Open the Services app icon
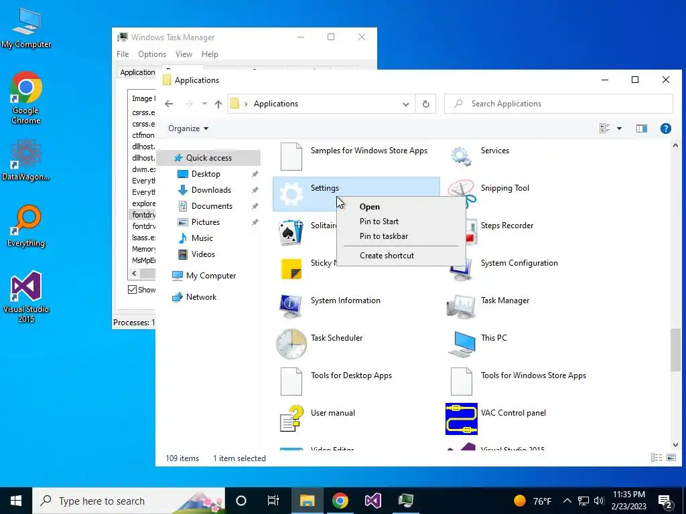Screen dimensions: 686x514 pyautogui.click(x=461, y=156)
